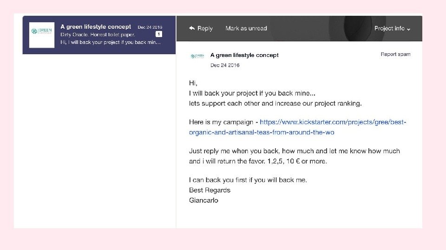Expand the Project info dropdown
The width and height of the screenshot is (446, 250).
click(x=392, y=29)
